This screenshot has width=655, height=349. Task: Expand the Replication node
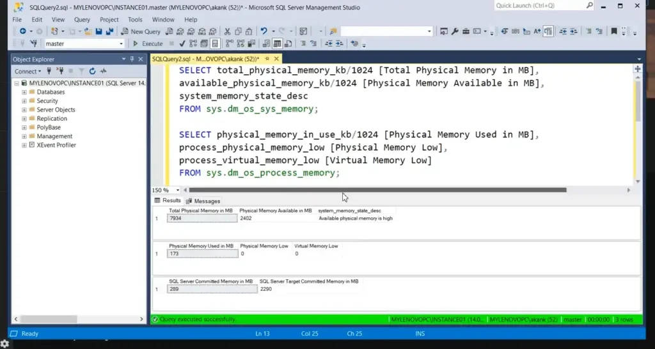pyautogui.click(x=24, y=118)
